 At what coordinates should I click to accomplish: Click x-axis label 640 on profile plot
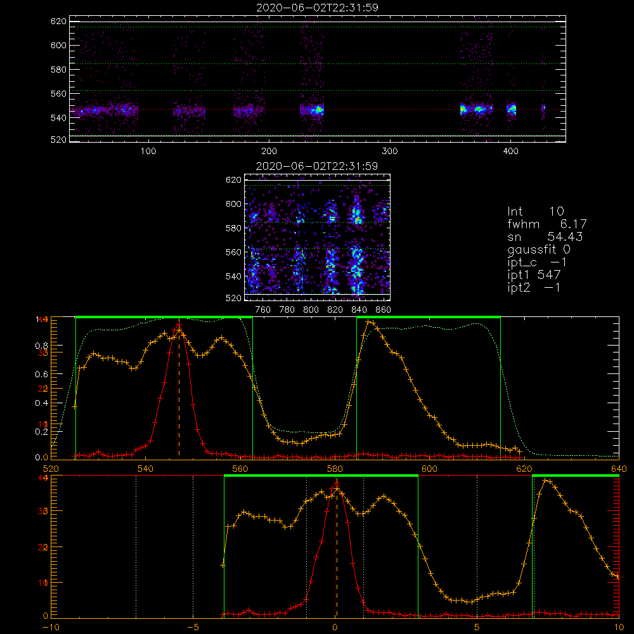pos(619,469)
